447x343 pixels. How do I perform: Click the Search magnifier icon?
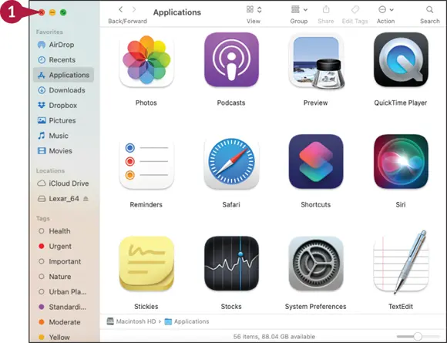click(429, 10)
